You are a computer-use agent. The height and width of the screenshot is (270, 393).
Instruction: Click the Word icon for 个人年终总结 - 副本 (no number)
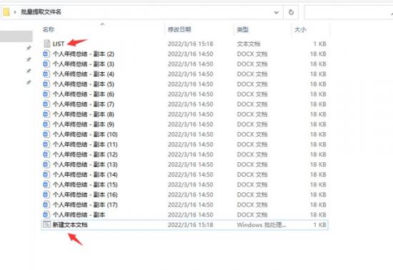click(x=46, y=215)
